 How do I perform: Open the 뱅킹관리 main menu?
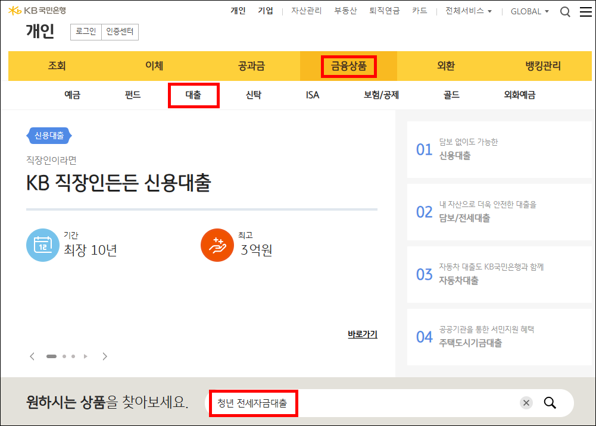tap(543, 65)
